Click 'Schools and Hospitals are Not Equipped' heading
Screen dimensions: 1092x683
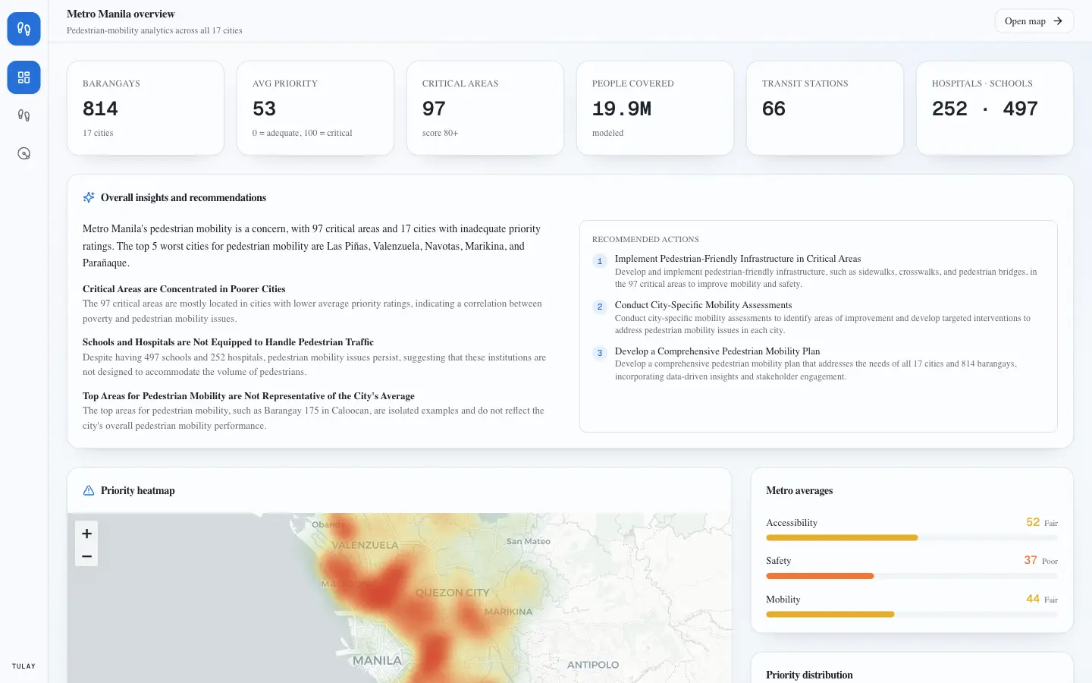point(228,342)
